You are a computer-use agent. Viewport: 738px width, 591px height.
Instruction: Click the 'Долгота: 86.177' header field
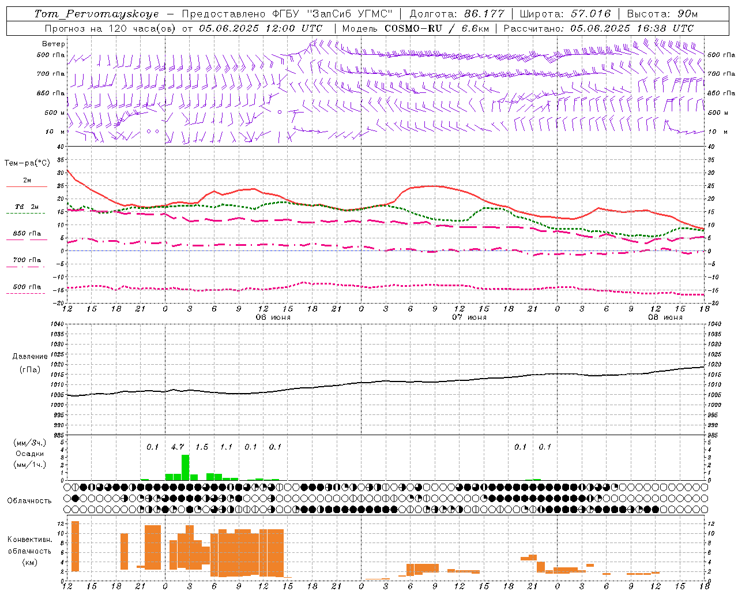click(x=457, y=14)
